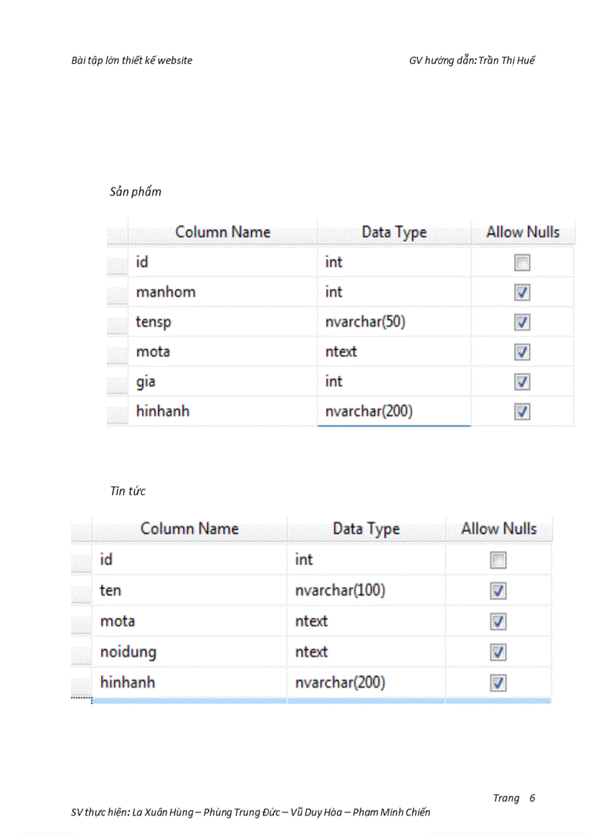Image resolution: width=606 pixels, height=834 pixels.
Task: Select the tensp column name cell
Action: point(222,322)
